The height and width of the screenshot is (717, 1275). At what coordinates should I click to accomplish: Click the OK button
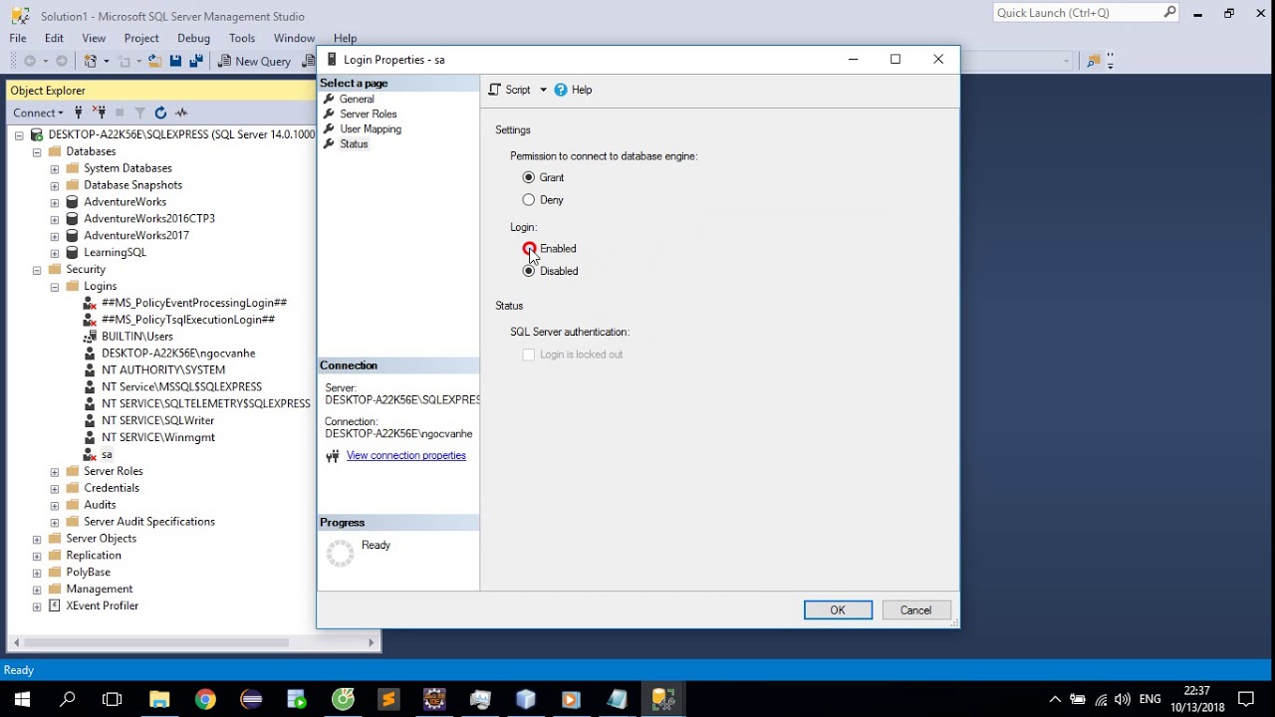pos(838,610)
